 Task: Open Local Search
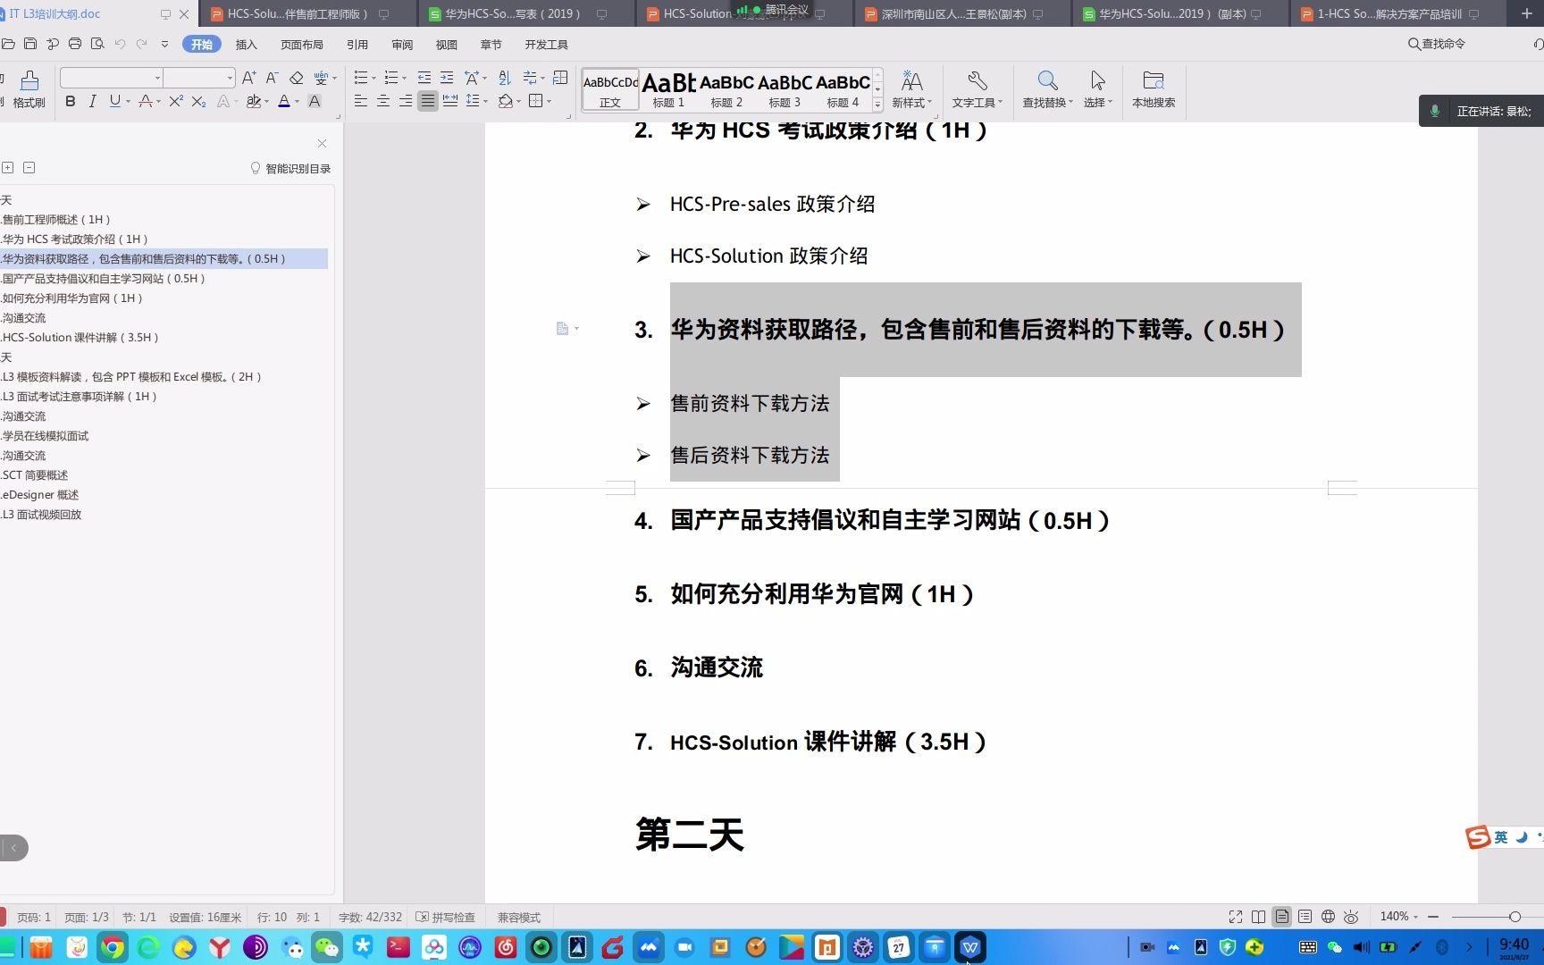(x=1154, y=89)
